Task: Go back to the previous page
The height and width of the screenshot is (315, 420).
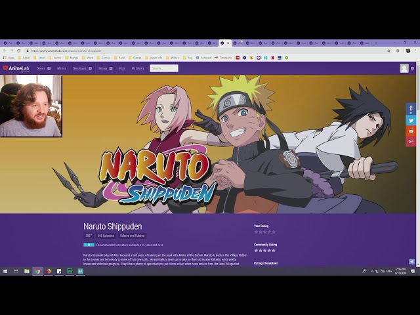Action: (5, 51)
